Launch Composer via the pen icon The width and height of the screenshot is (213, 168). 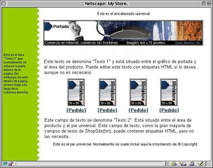coord(201,164)
